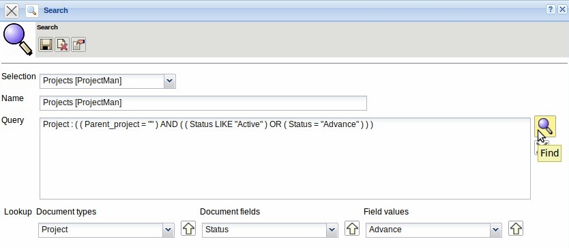Run the query with the Find magnifier button
Screen dimensions: 569x248
click(545, 126)
